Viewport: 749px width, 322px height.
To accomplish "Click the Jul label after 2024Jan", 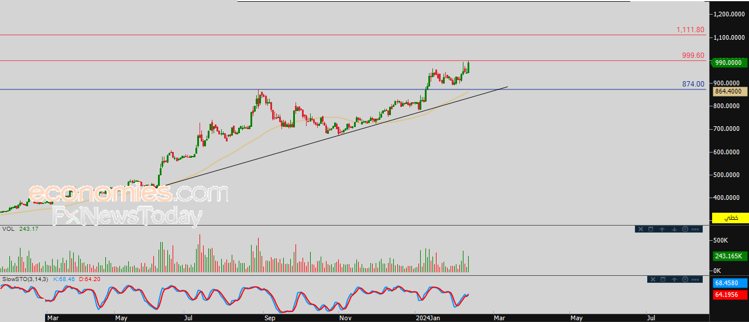I will pyautogui.click(x=650, y=318).
